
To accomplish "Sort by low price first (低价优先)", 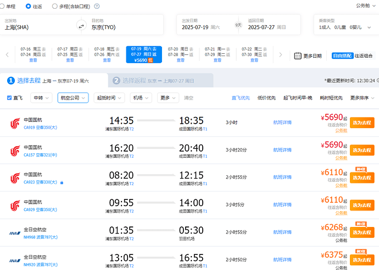I will point(266,98).
